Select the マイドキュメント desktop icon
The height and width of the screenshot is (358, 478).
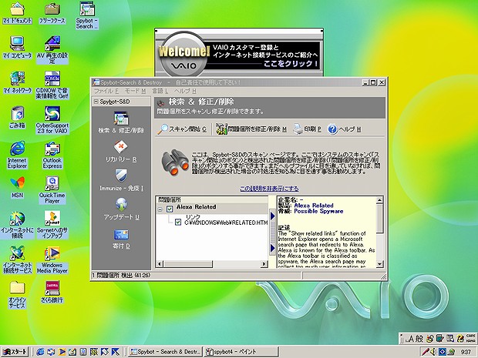[17, 13]
